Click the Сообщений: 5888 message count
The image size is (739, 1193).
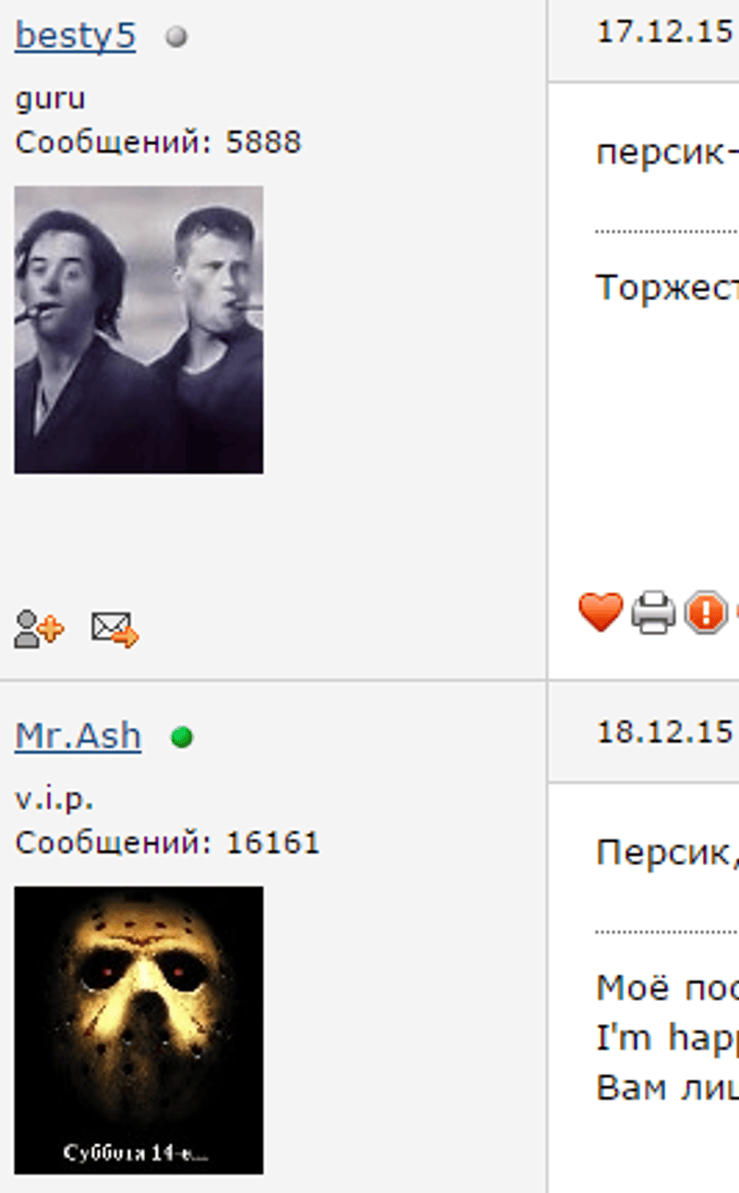point(158,142)
